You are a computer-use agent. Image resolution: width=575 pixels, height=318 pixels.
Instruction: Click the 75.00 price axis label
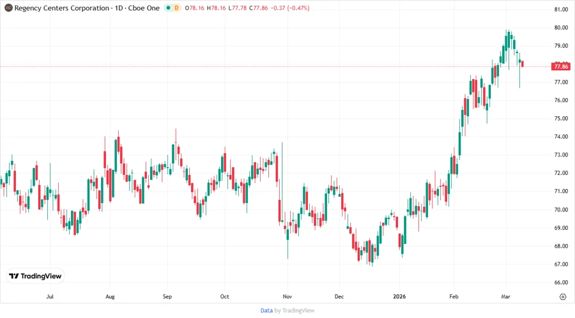point(561,119)
